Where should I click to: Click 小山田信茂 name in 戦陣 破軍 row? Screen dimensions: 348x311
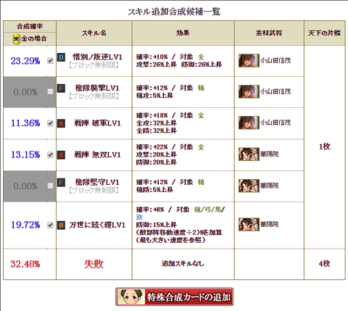(275, 123)
